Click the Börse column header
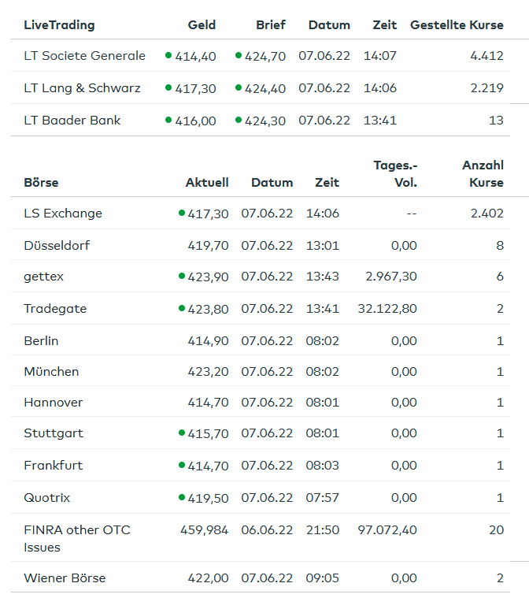This screenshot has width=529, height=598. pyautogui.click(x=41, y=182)
